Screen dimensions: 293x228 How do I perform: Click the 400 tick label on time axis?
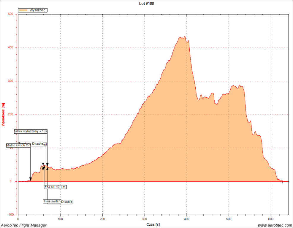click(x=186, y=219)
